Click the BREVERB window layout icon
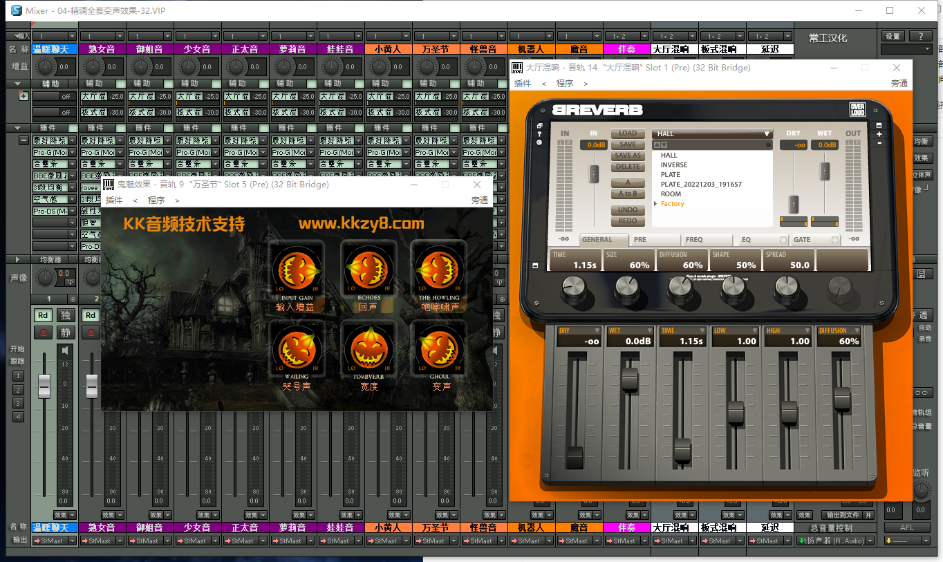The image size is (943, 562). [539, 126]
